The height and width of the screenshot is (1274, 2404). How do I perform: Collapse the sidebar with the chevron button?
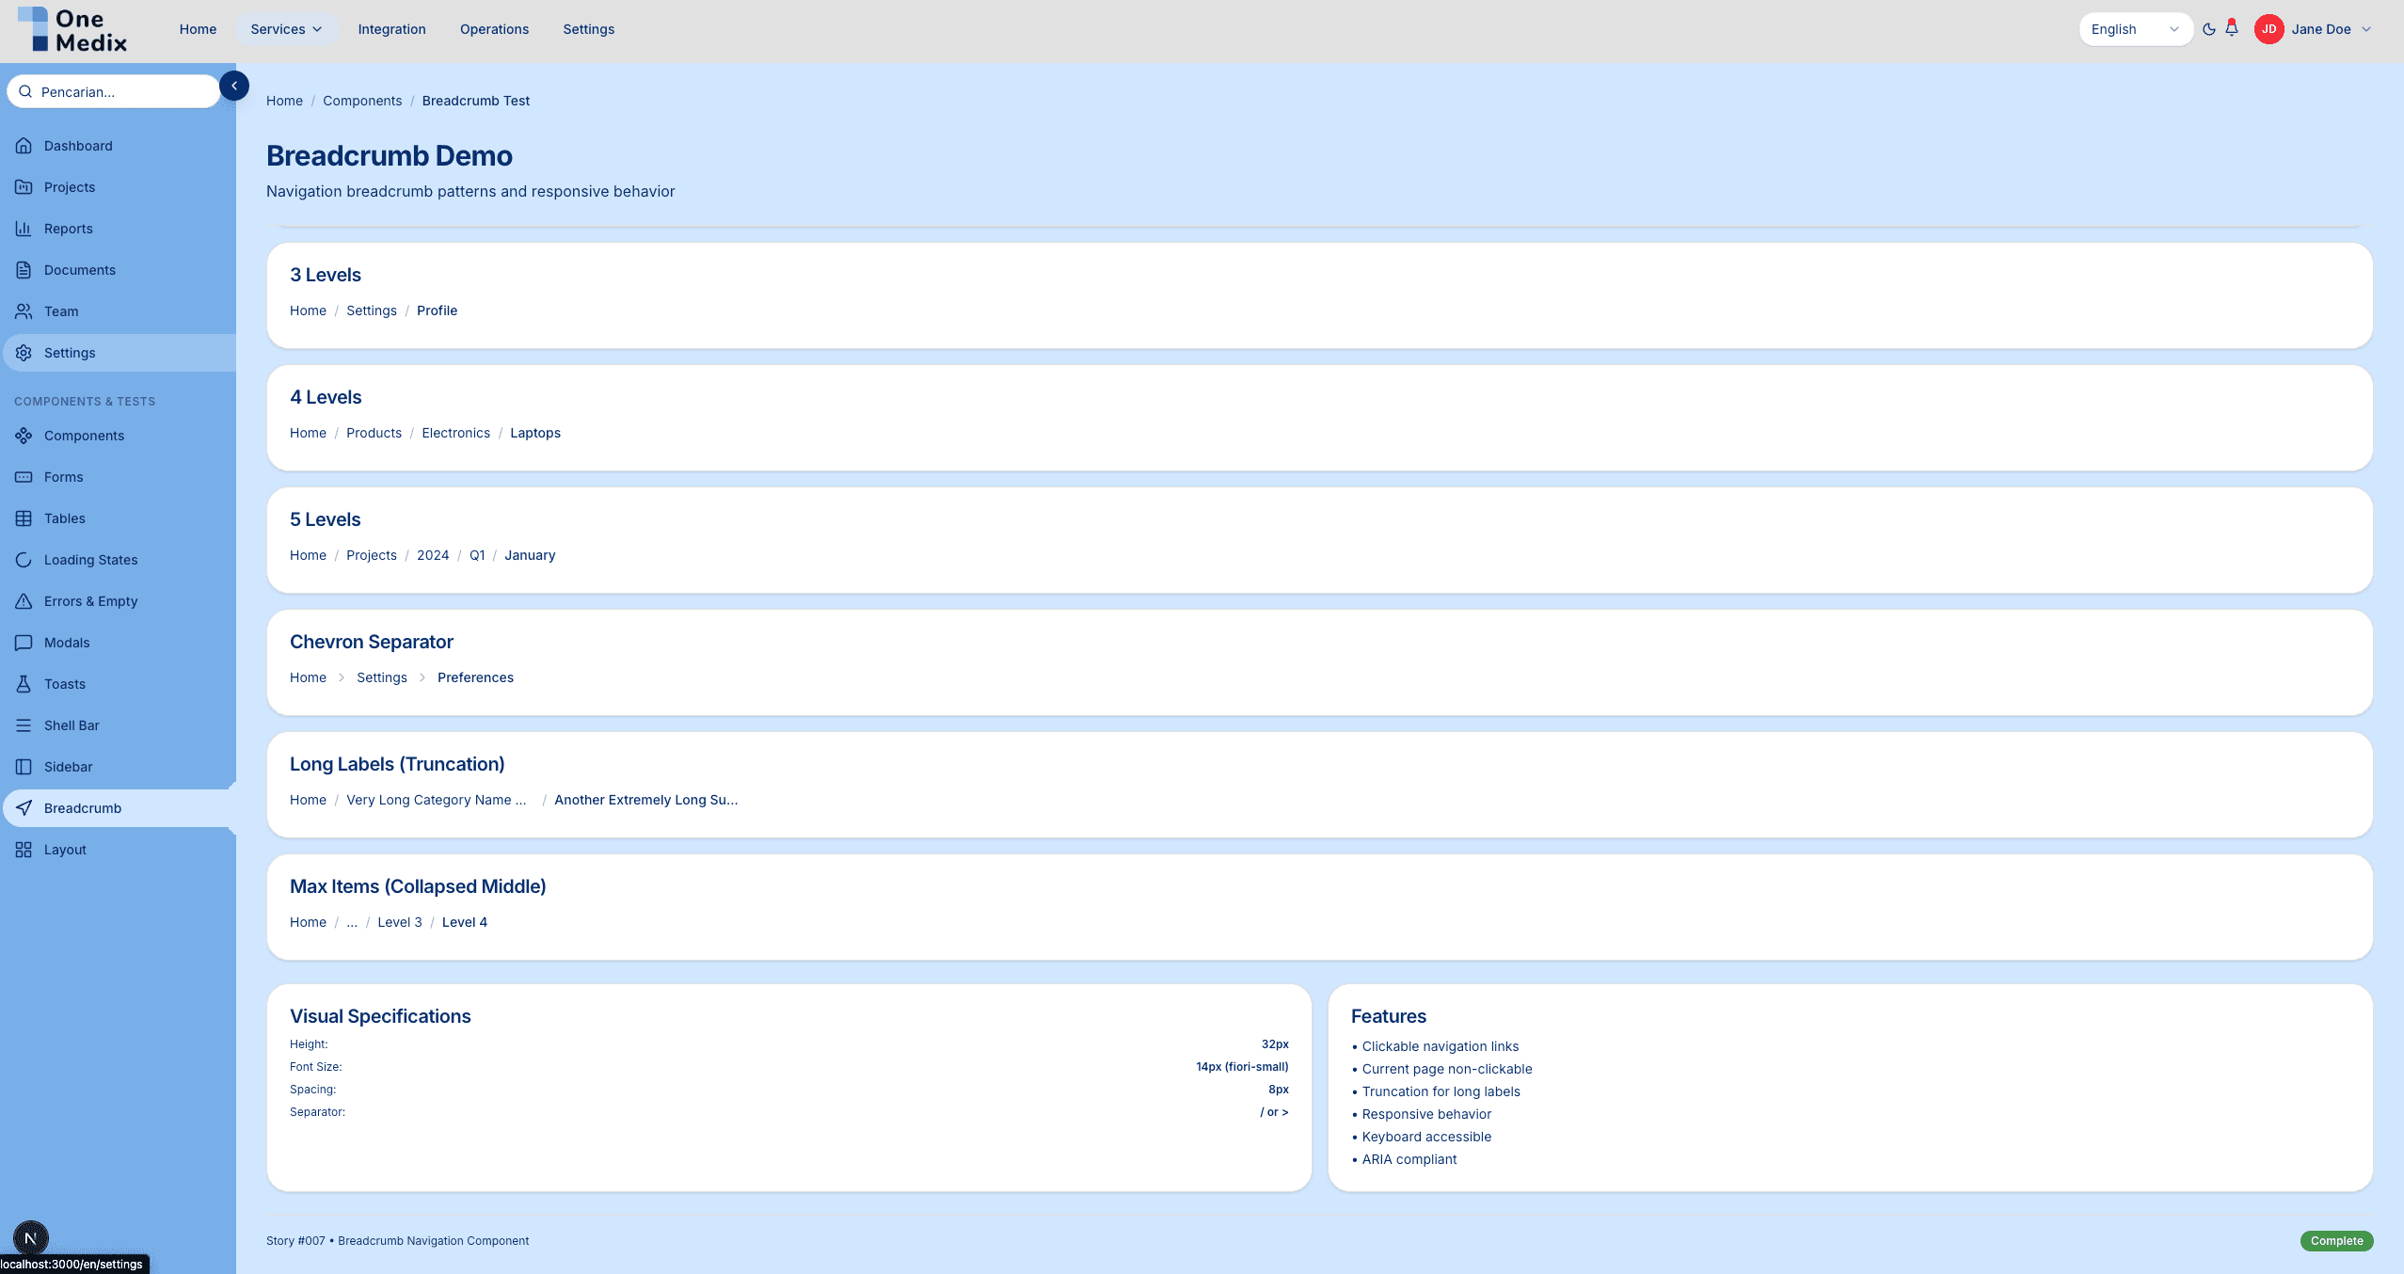234,86
